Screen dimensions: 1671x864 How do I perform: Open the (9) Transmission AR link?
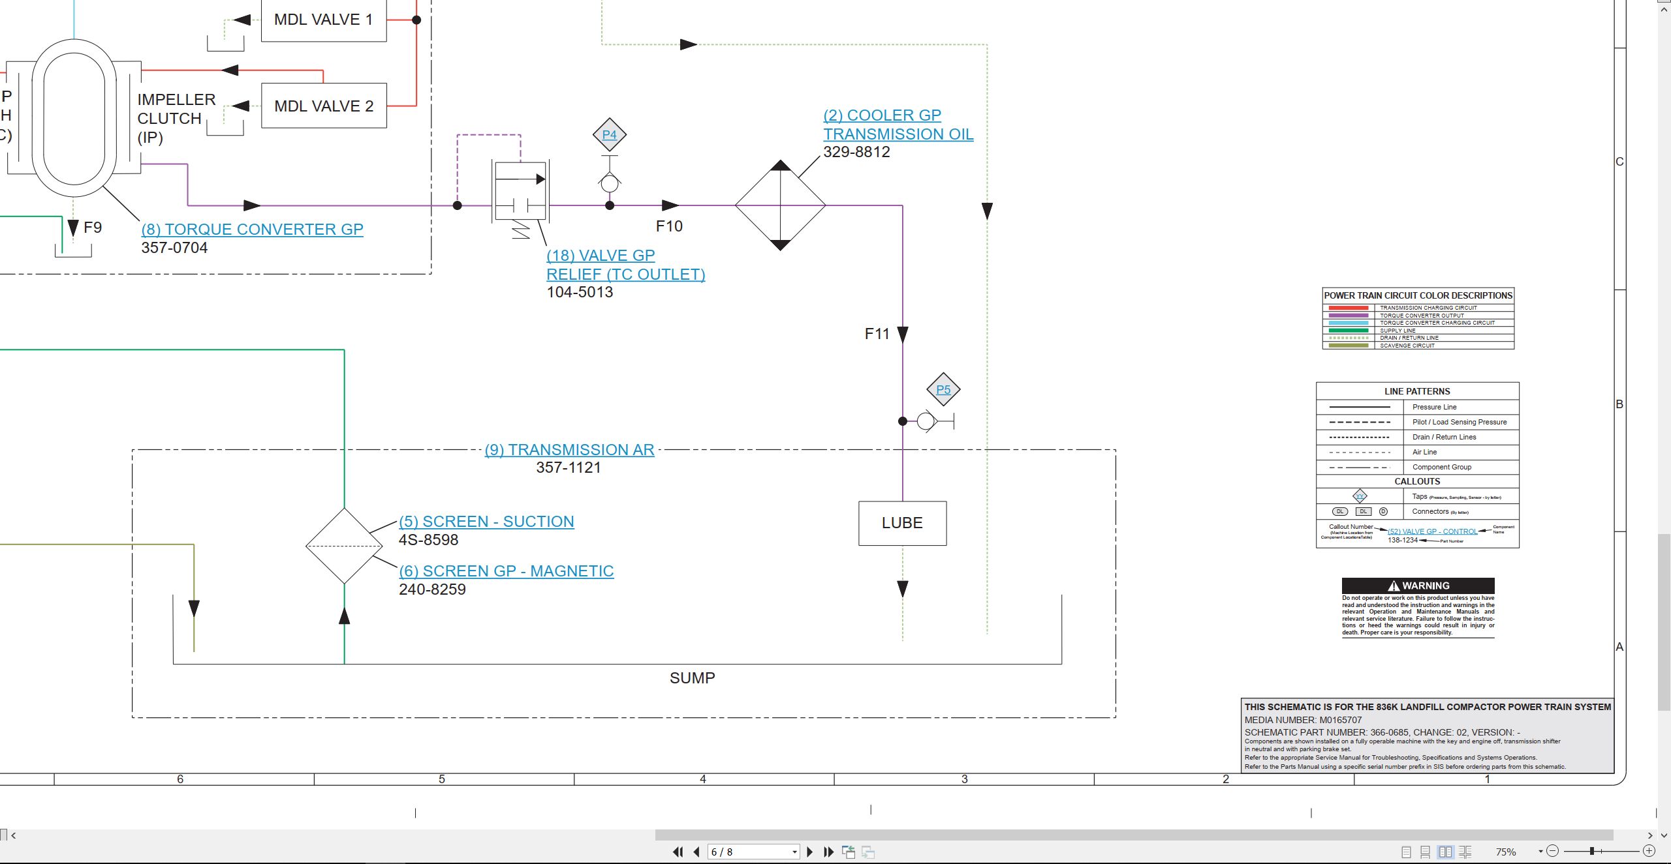[569, 450]
